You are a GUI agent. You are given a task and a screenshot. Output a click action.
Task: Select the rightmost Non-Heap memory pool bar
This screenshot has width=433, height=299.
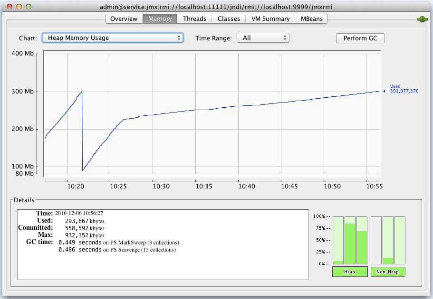(x=400, y=240)
